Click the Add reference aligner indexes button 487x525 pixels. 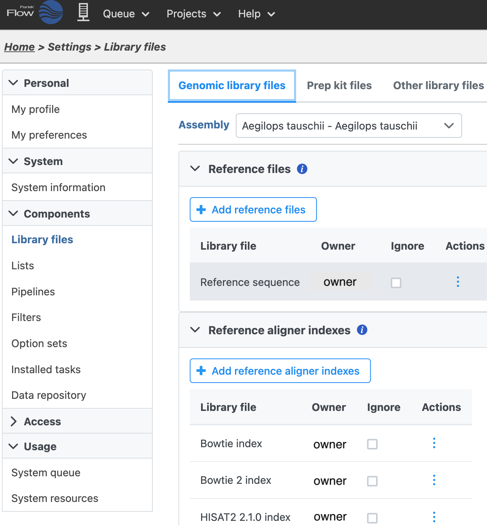pyautogui.click(x=280, y=371)
